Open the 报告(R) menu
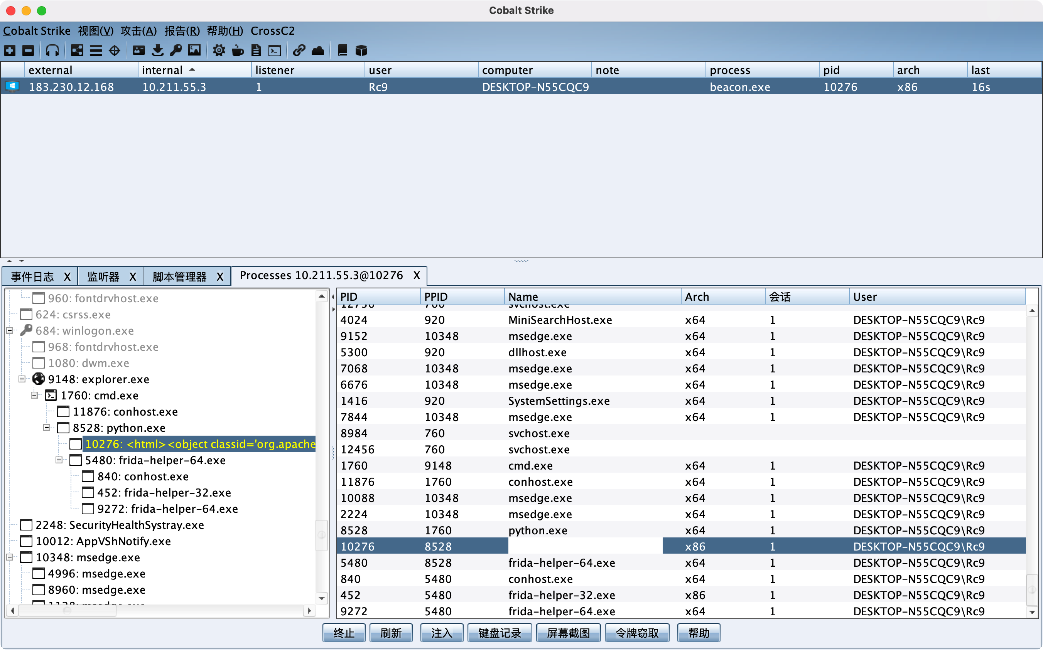Image resolution: width=1043 pixels, height=650 pixels. (x=182, y=31)
